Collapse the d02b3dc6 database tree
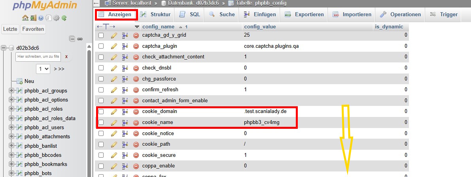 click(x=4, y=48)
